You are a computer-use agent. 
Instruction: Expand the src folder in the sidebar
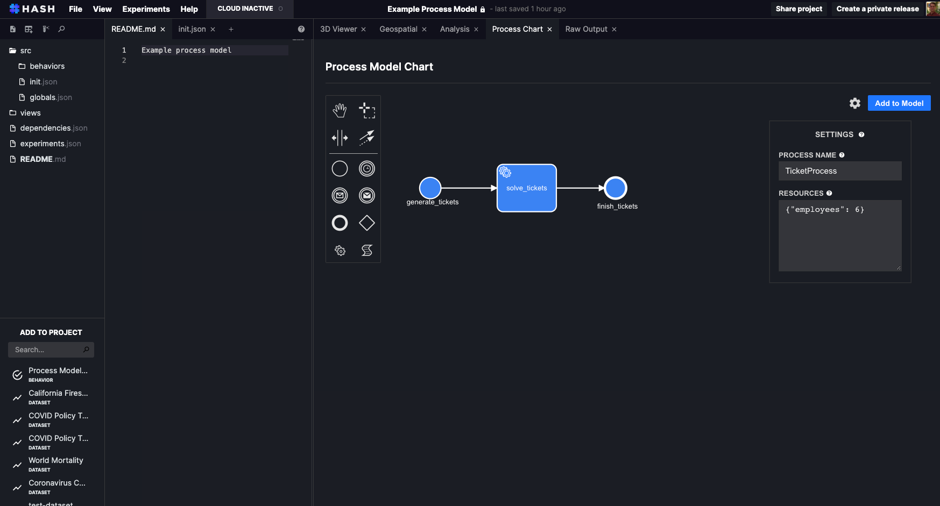point(25,50)
